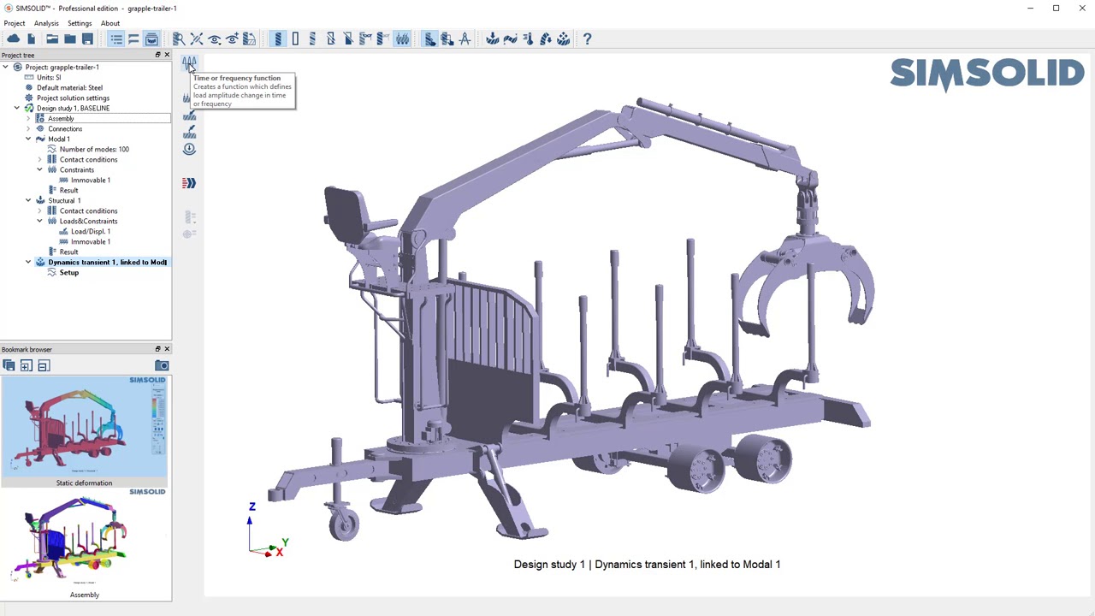This screenshot has width=1095, height=616.
Task: Click the help question mark icon
Action: [587, 38]
